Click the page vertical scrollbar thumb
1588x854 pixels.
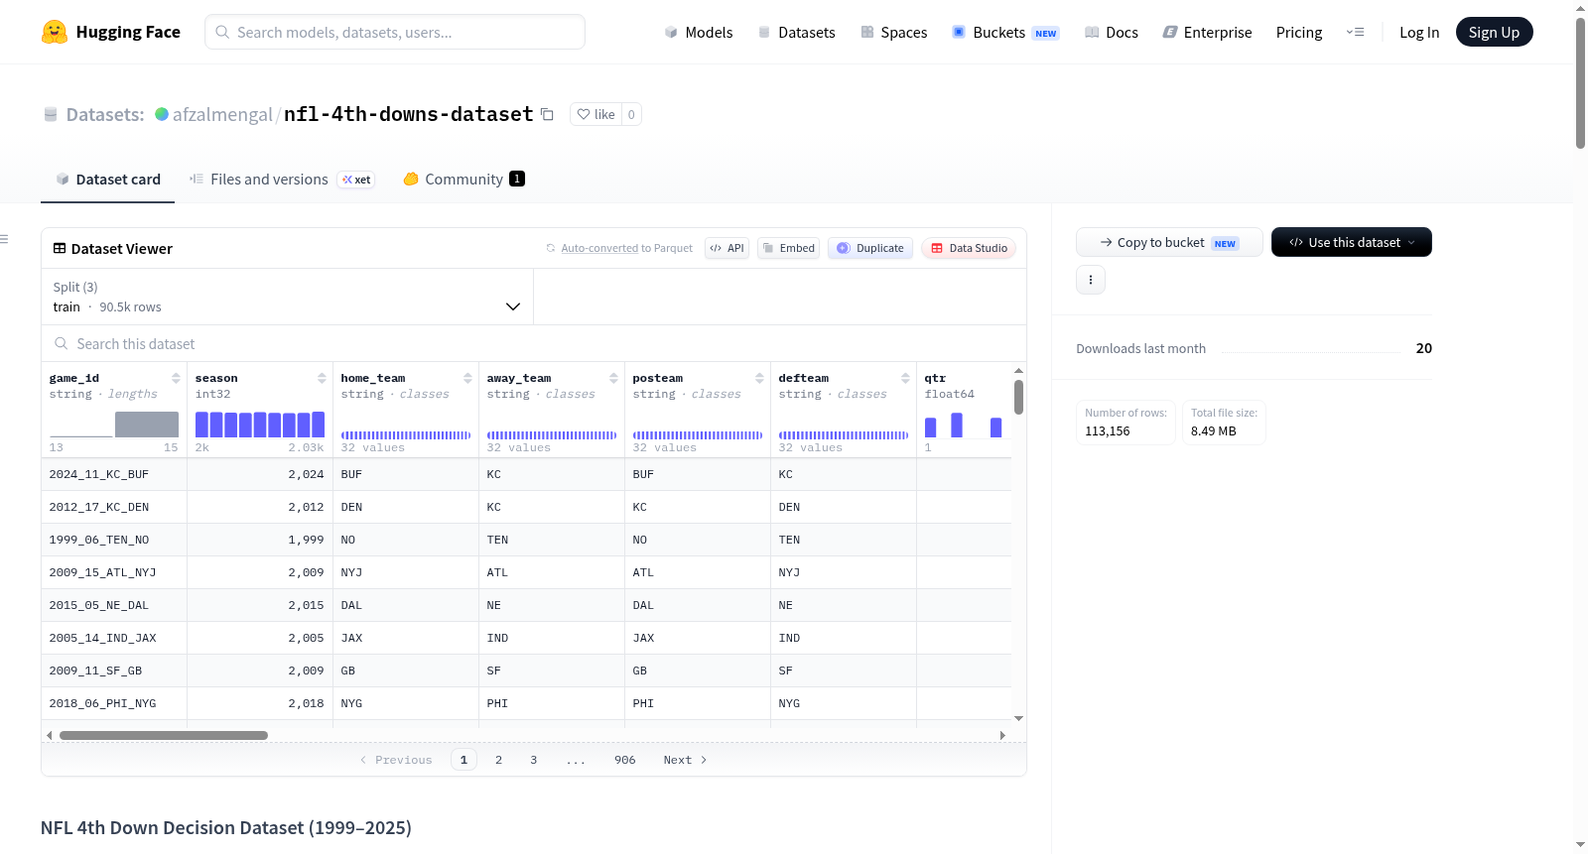[1580, 83]
